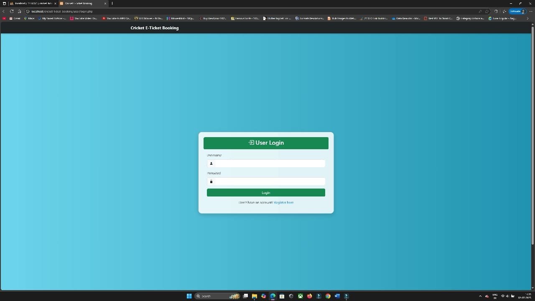Open the InPrivate profile badge

click(517, 11)
